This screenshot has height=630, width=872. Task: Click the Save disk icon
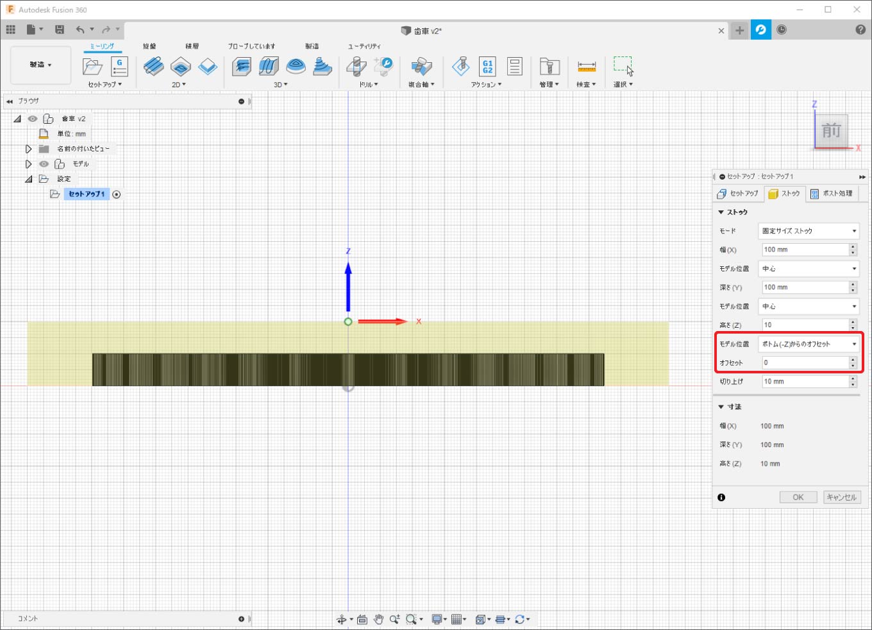(60, 30)
